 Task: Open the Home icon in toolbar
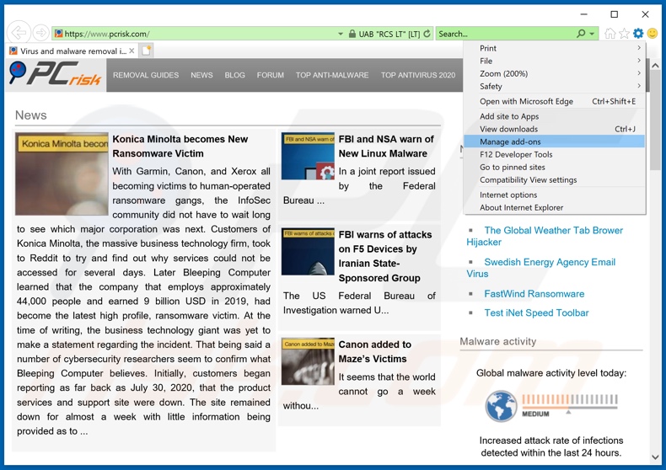click(610, 33)
